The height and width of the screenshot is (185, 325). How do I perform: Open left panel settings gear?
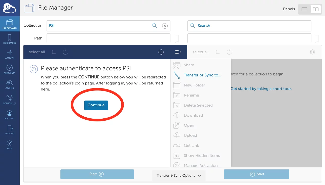click(x=161, y=52)
